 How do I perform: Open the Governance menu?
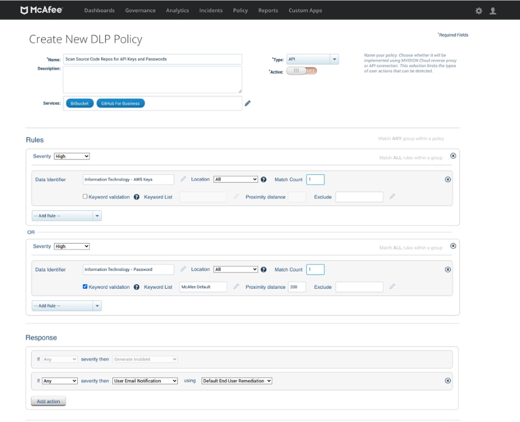141,11
